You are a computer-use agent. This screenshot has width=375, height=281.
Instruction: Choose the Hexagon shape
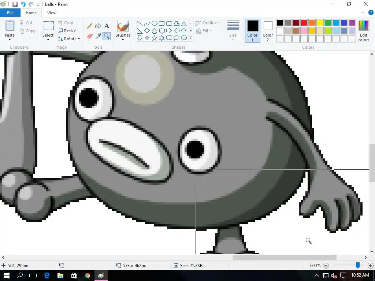[161, 31]
